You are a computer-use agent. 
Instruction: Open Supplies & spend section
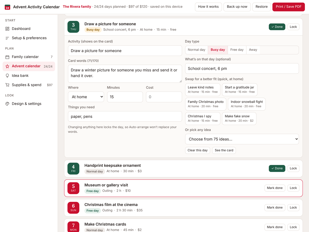tap(29, 85)
